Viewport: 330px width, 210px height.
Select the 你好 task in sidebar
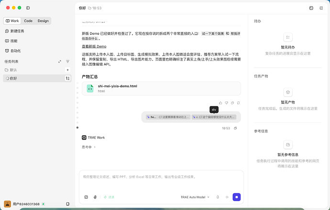[37, 78]
